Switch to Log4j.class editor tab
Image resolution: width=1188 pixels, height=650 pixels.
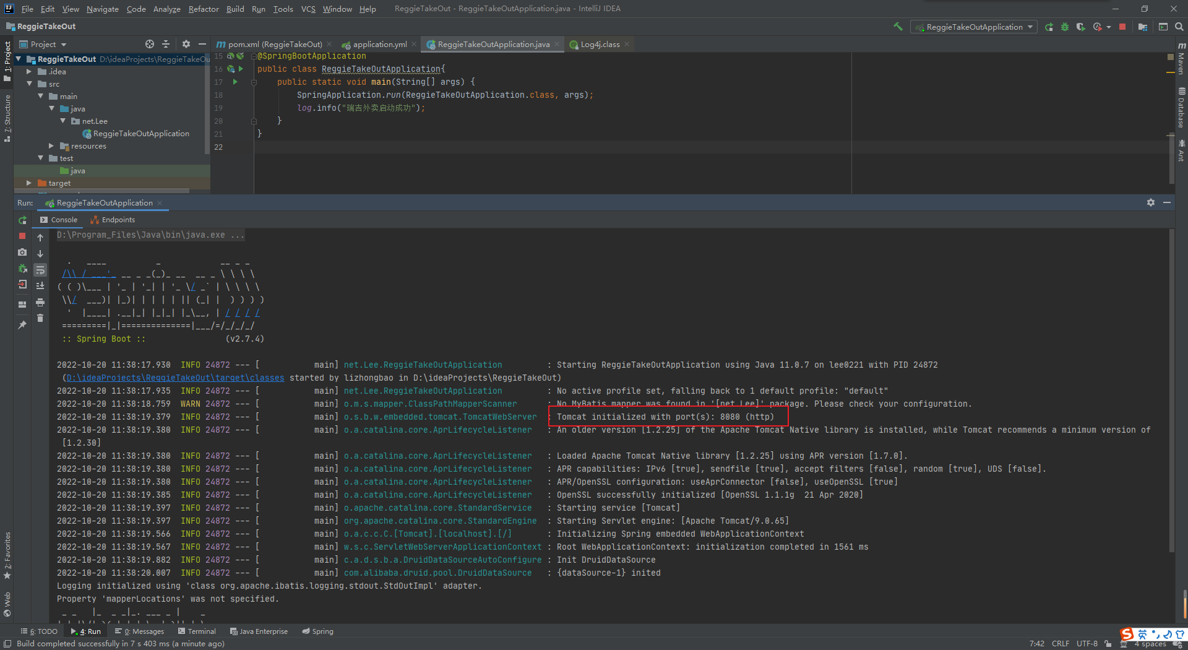pyautogui.click(x=600, y=44)
